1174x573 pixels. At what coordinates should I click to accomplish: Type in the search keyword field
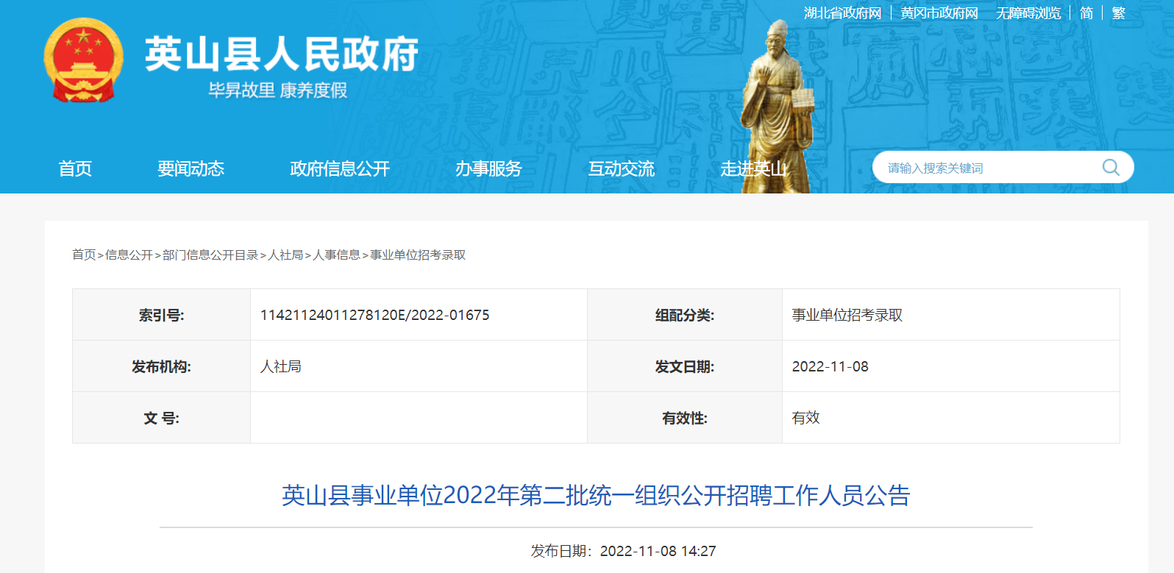986,168
